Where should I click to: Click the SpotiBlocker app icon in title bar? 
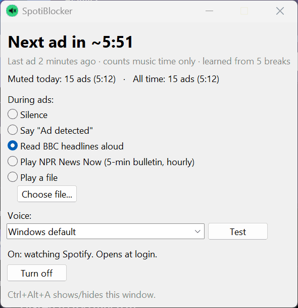[12, 11]
